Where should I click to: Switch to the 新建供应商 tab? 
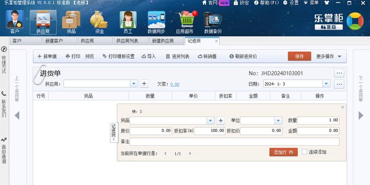166,41
